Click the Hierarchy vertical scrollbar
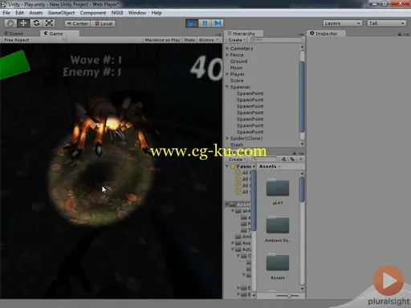 coord(302,97)
